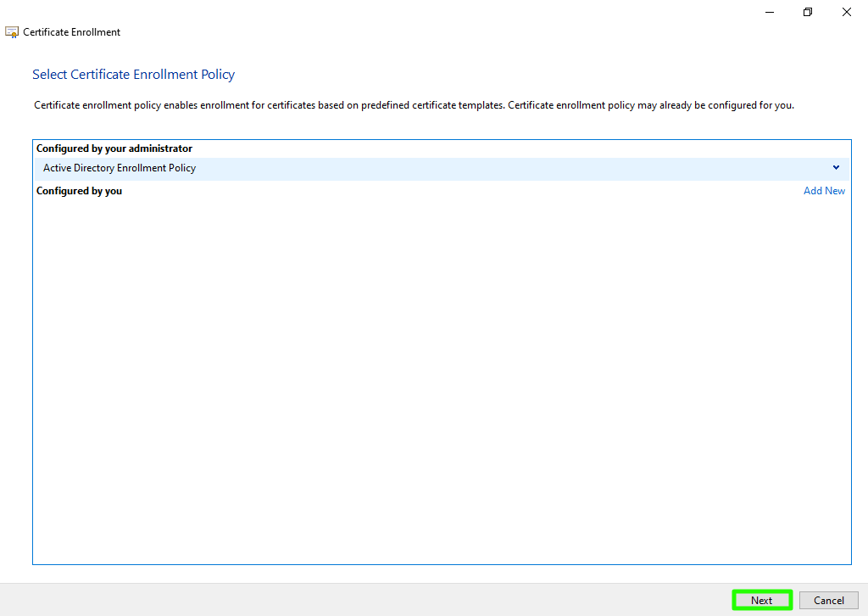This screenshot has width=868, height=616.
Task: Click sentence 'may already be configured for you'
Action: 651,106
